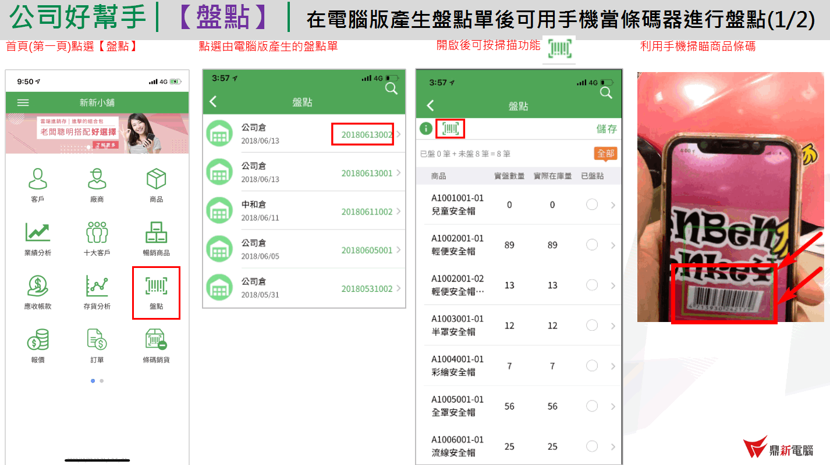Open chevron on A1001001-01 兒童安全帽 row
This screenshot has width=830, height=465.
pyautogui.click(x=613, y=205)
